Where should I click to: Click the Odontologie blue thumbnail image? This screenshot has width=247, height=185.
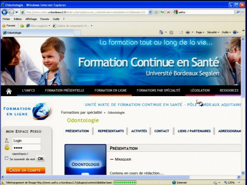[85, 160]
